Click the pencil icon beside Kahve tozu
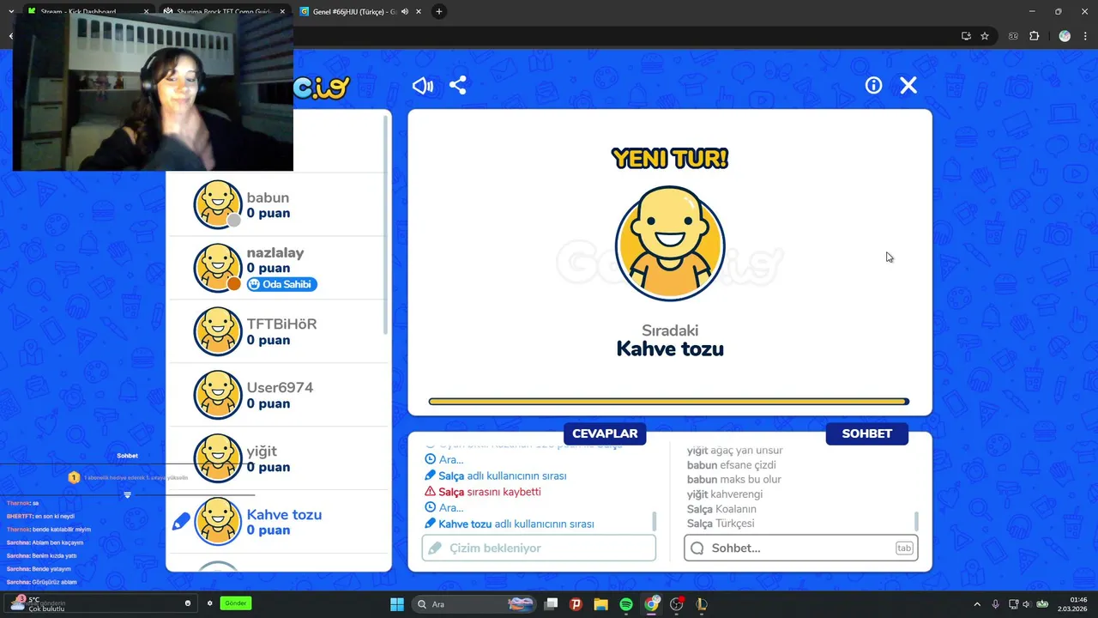1098x618 pixels. pyautogui.click(x=181, y=521)
